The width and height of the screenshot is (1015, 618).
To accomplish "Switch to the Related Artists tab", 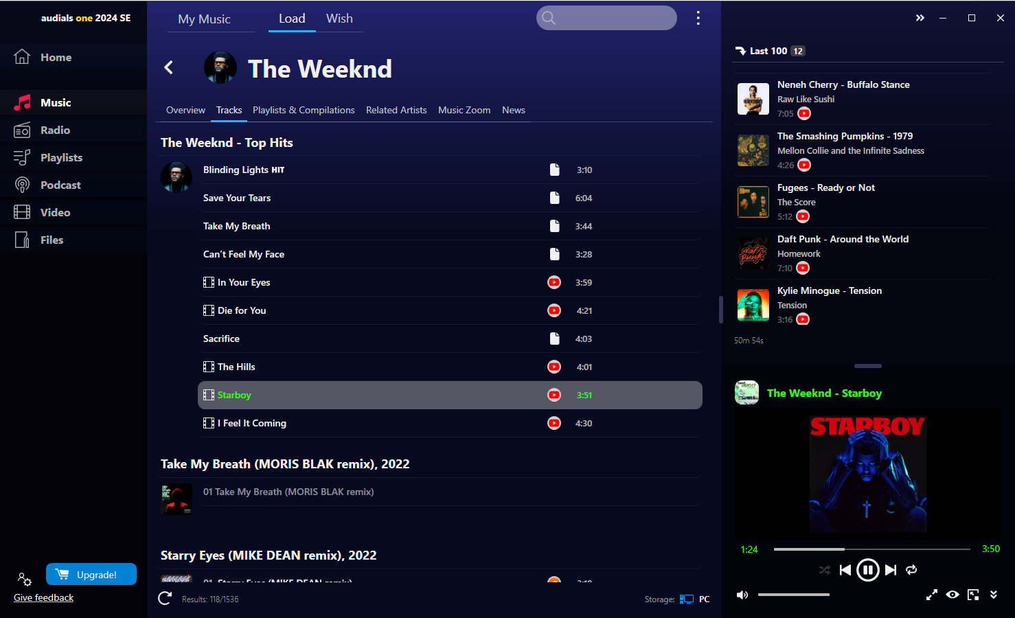I will click(396, 110).
